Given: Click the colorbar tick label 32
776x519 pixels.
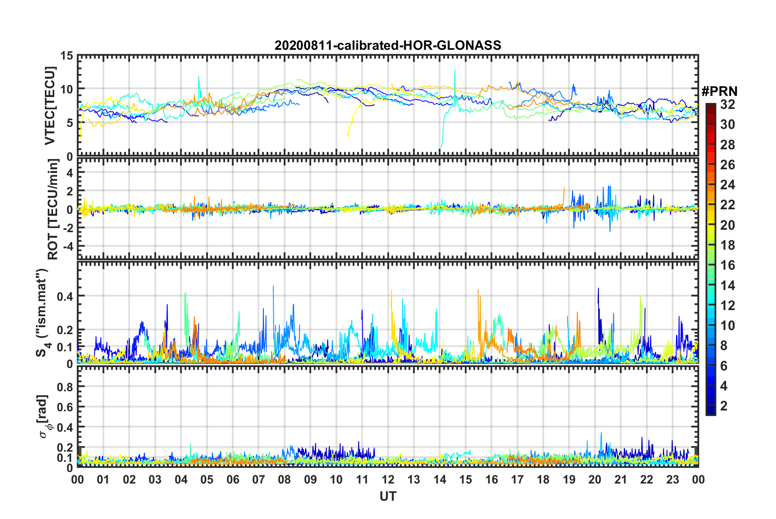Looking at the screenshot, I should tap(727, 104).
